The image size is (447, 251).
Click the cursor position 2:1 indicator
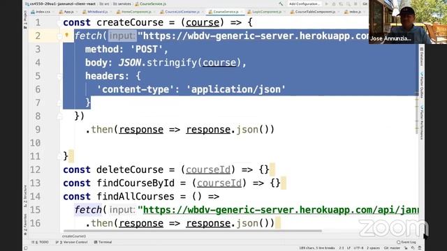tap(342, 248)
